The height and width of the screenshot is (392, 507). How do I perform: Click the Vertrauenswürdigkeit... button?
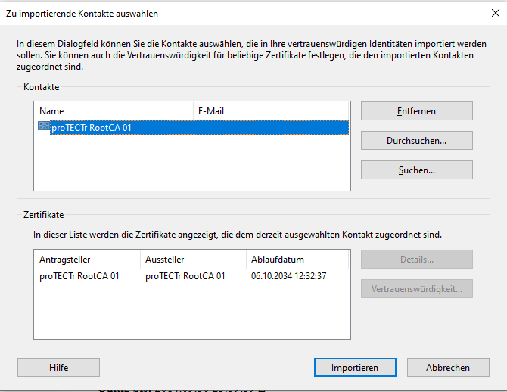416,289
